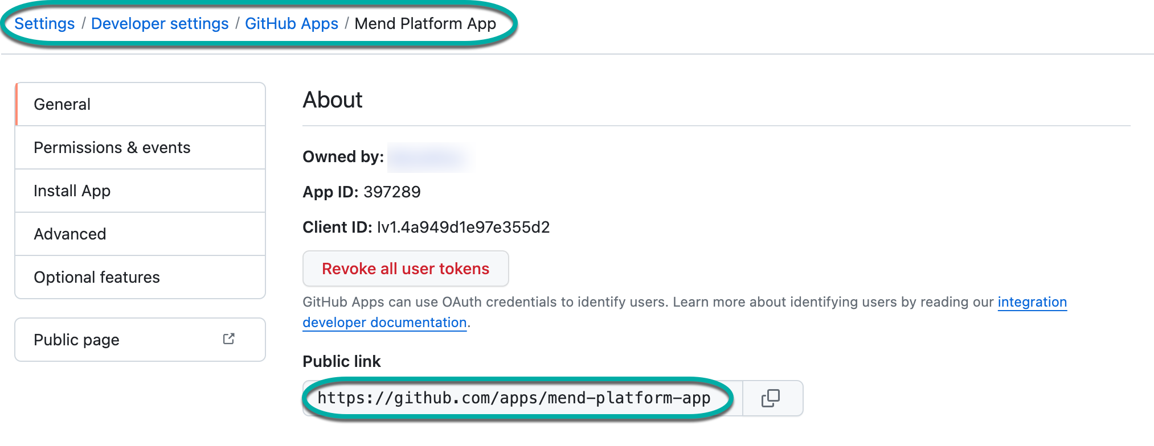This screenshot has height=446, width=1154.
Task: Click the App ID number 397289
Action: point(392,192)
